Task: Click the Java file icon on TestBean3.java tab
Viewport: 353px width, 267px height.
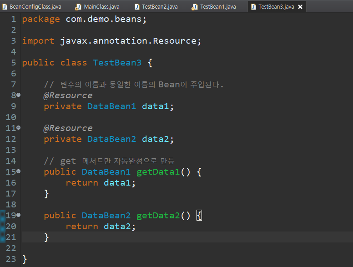Action: coord(253,7)
